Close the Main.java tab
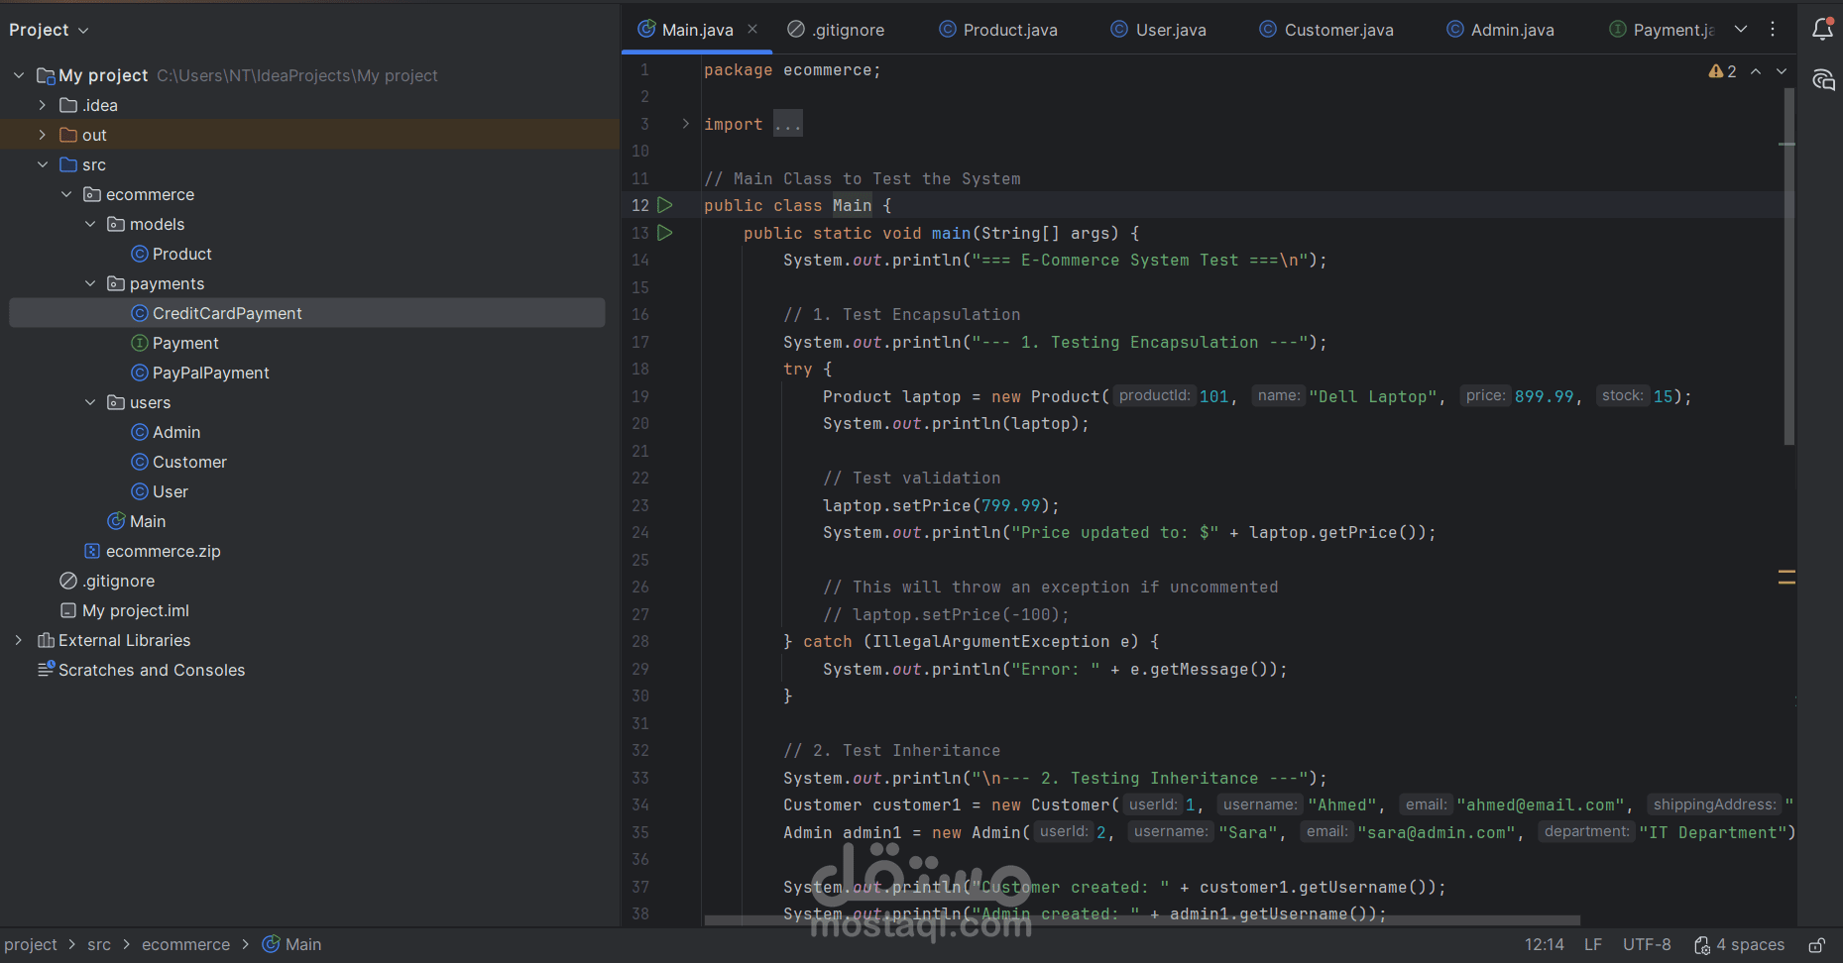 tap(752, 29)
